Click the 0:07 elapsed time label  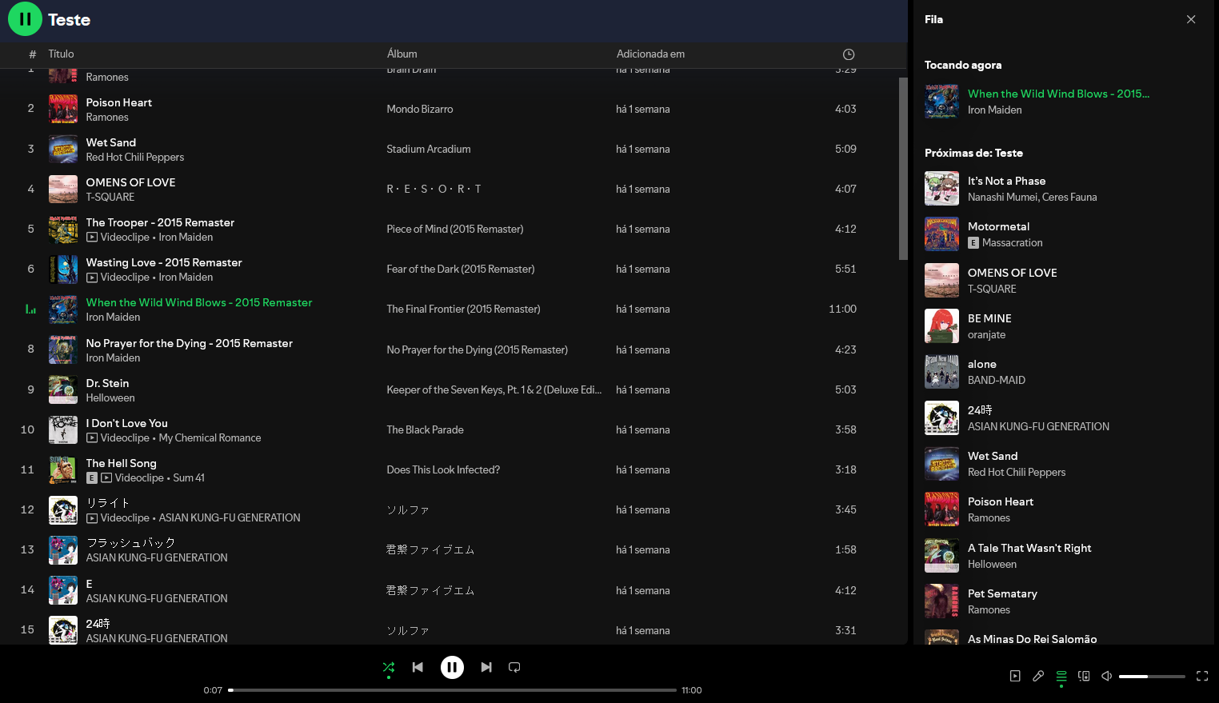point(213,690)
